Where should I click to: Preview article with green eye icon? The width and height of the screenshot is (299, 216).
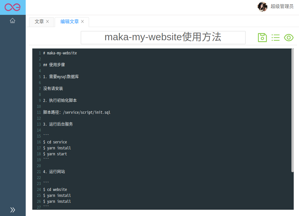289,38
